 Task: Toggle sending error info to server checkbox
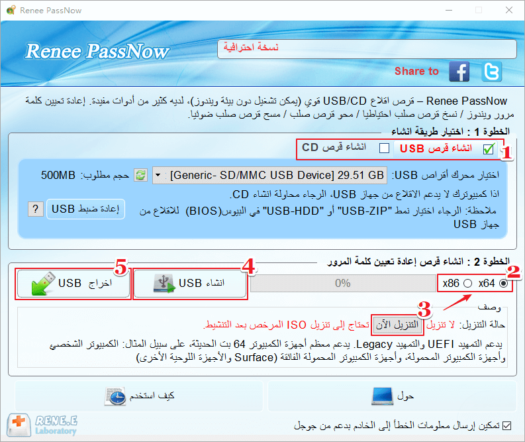tap(507, 425)
